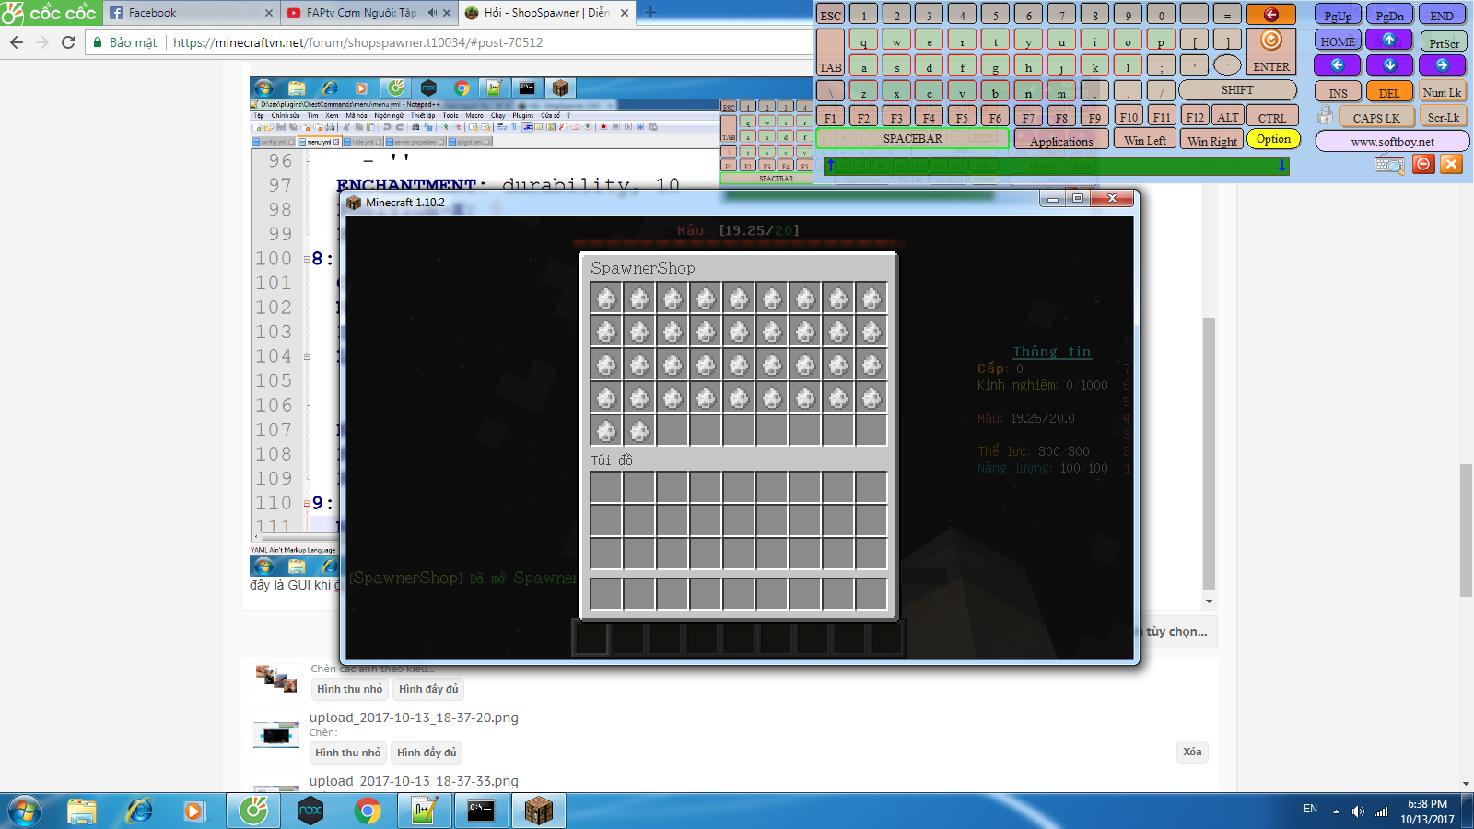
Task: Click Hình thu nhỏ for upload_2017-10-13_18-37-20.png
Action: (348, 753)
